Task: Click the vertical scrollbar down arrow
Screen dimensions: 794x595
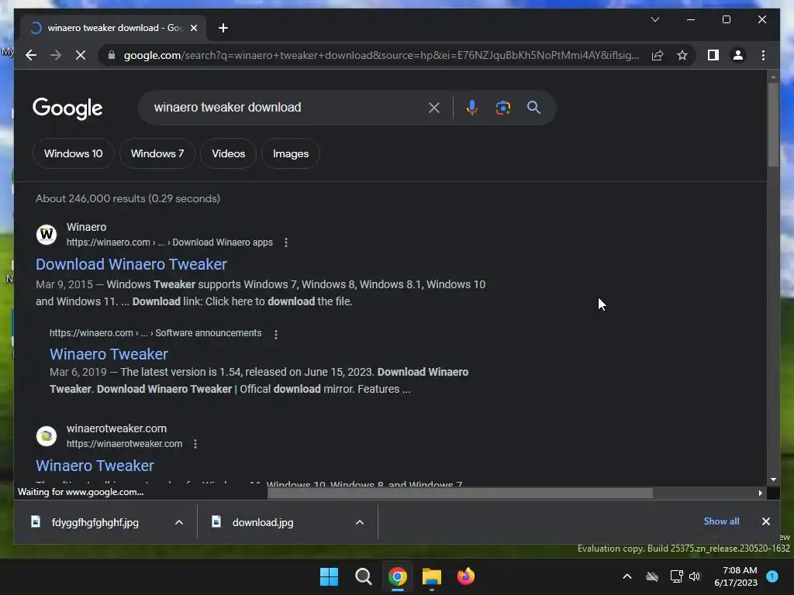Action: point(773,479)
